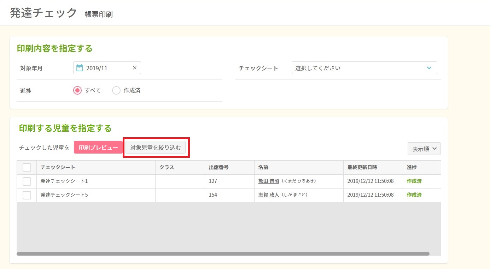Click the 帳票印刷 subtitle
Screen dimensions: 490x269
pyautogui.click(x=99, y=14)
